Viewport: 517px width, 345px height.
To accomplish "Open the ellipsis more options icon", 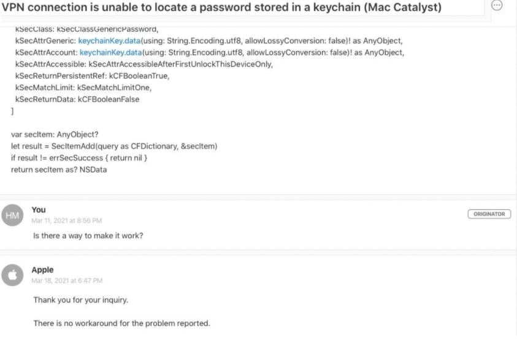I will tap(497, 5).
